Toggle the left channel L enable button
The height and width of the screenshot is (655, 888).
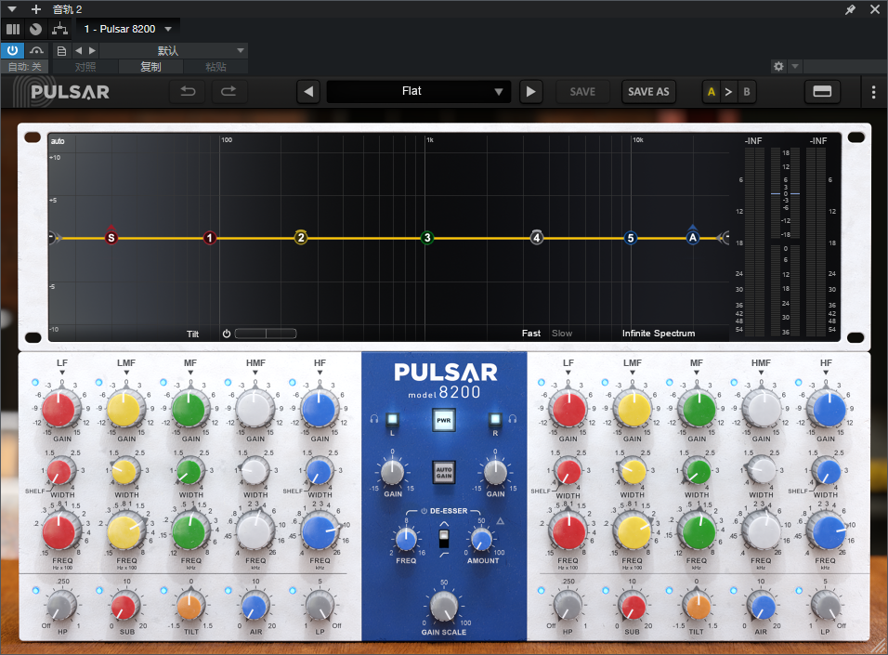393,419
